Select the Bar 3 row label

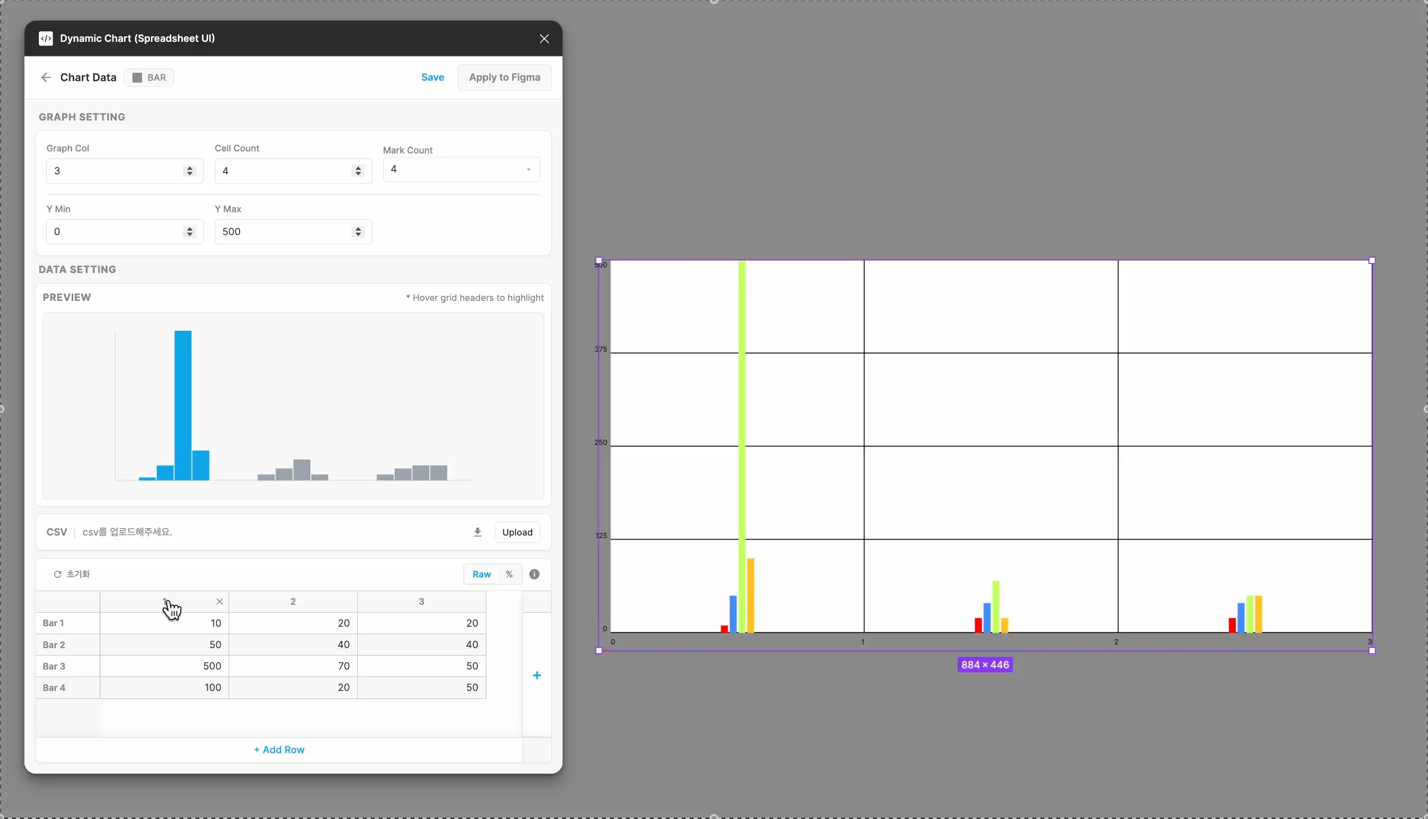coord(67,666)
